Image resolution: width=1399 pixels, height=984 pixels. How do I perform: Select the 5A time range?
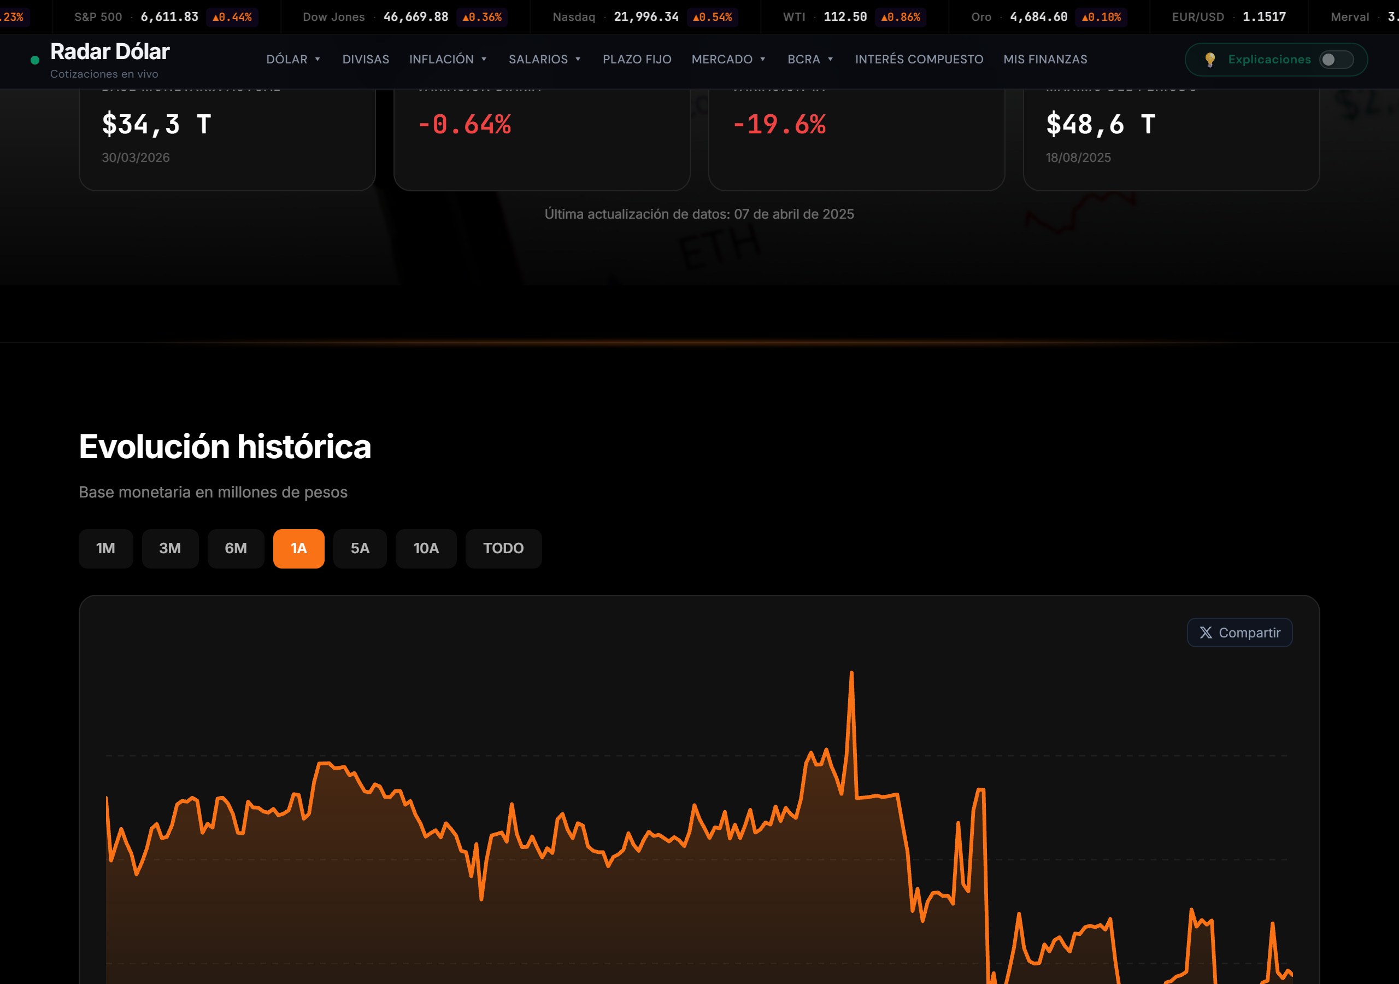point(360,548)
